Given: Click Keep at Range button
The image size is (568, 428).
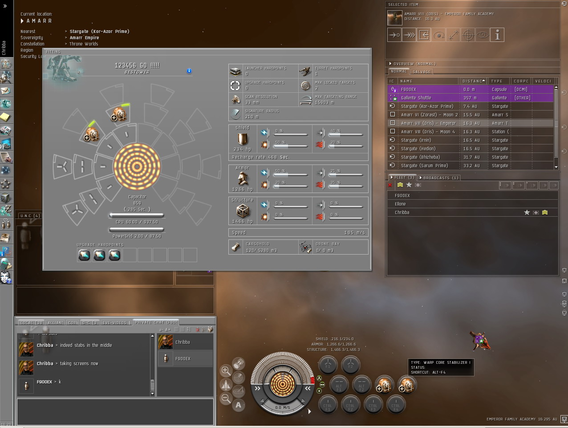Looking at the screenshot, I should 453,35.
